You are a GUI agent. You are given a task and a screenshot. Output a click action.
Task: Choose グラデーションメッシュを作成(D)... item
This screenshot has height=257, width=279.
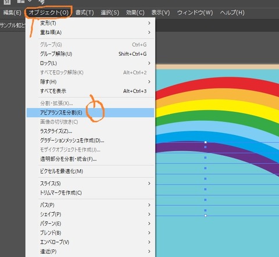coord(90,141)
